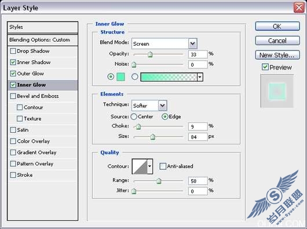Select the Color Overlay label
Viewport: 307px width, 229px height.
(33, 141)
